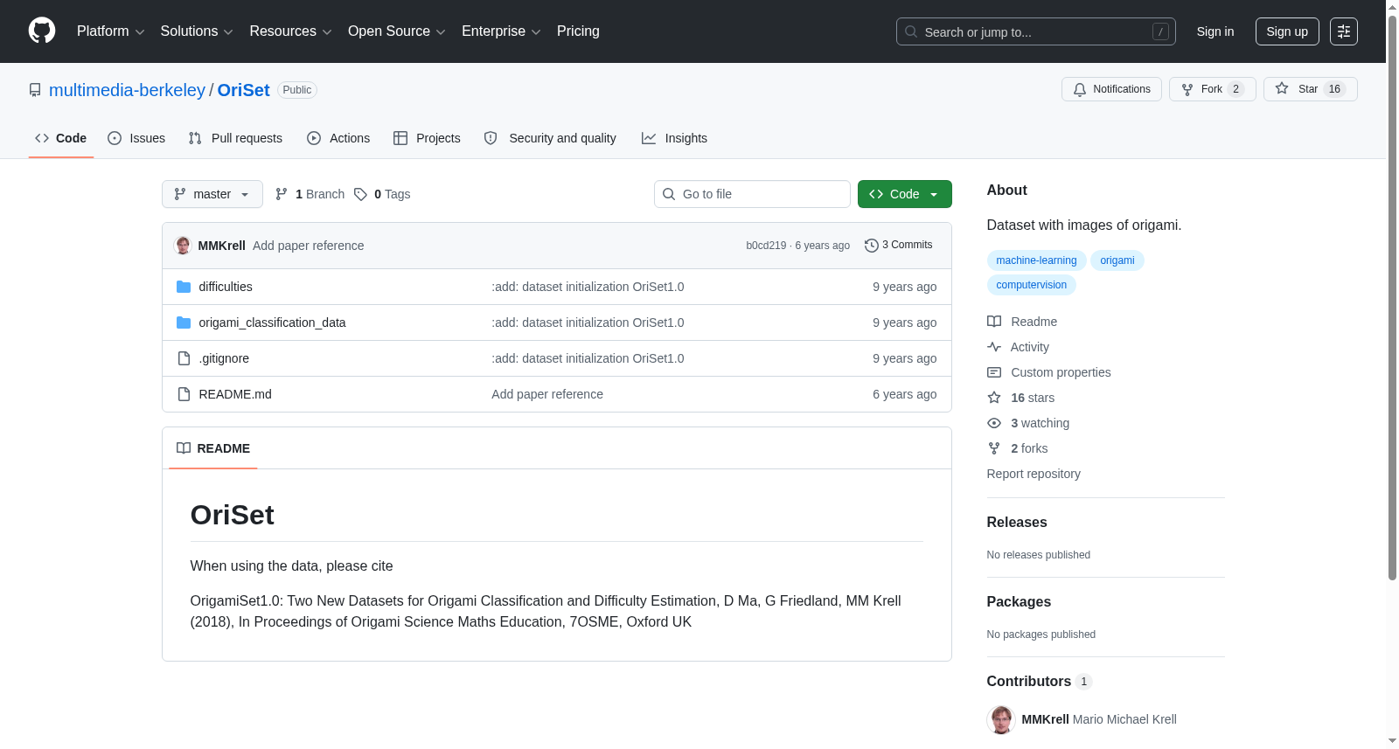Image resolution: width=1399 pixels, height=749 pixels.
Task: Click the Custom properties icon
Action: (x=994, y=372)
